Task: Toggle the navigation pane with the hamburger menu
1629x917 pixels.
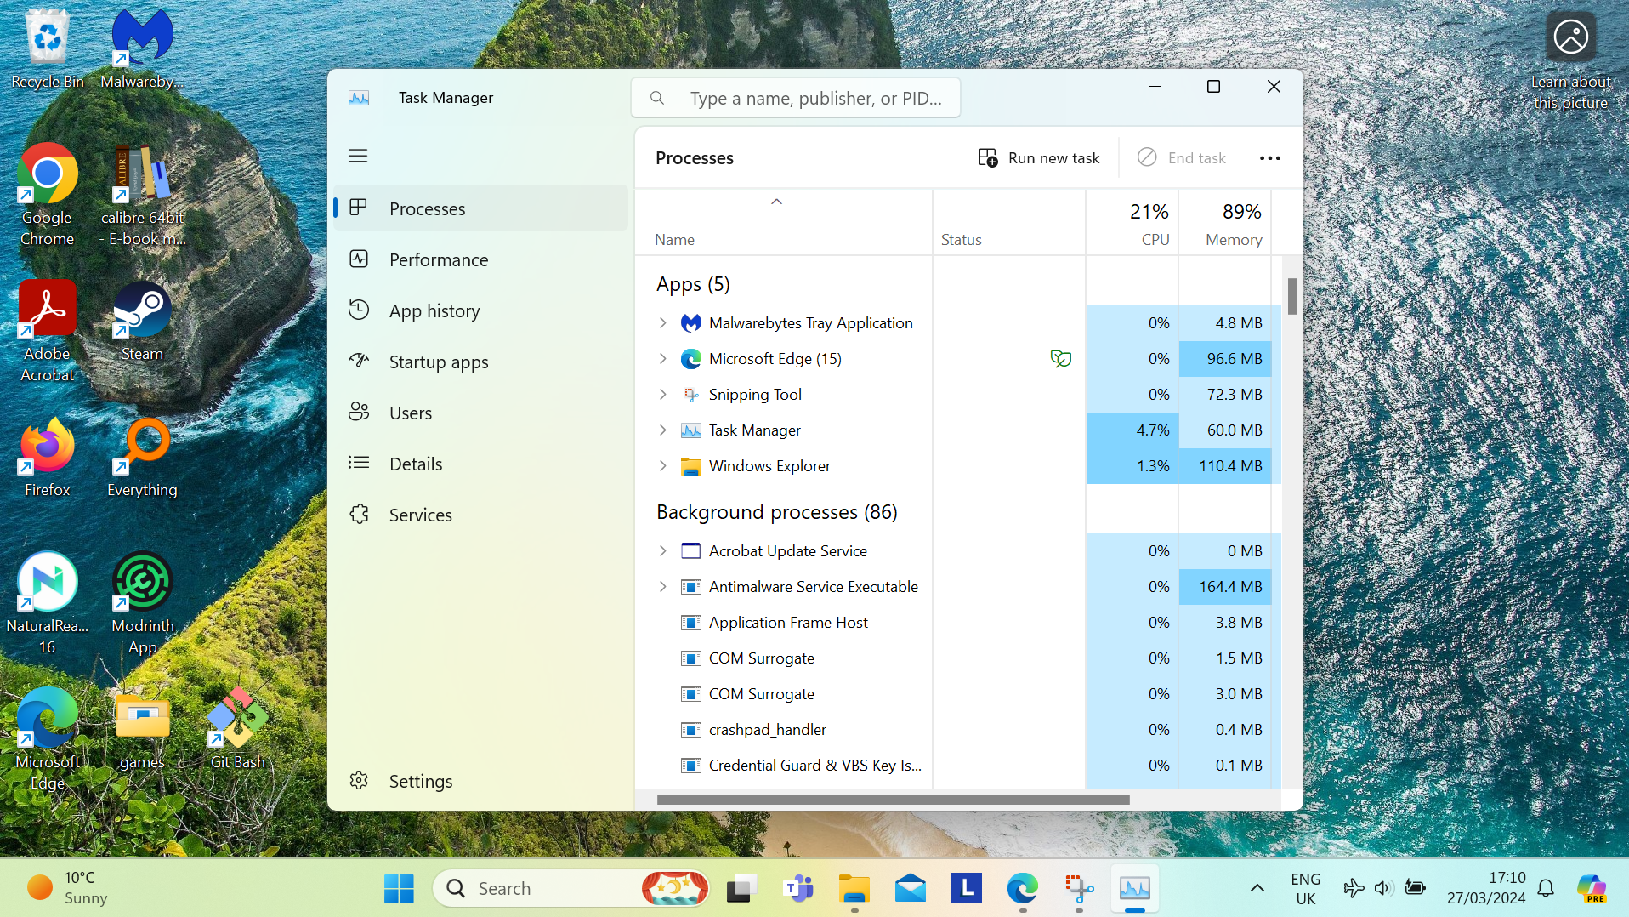Action: (x=357, y=156)
